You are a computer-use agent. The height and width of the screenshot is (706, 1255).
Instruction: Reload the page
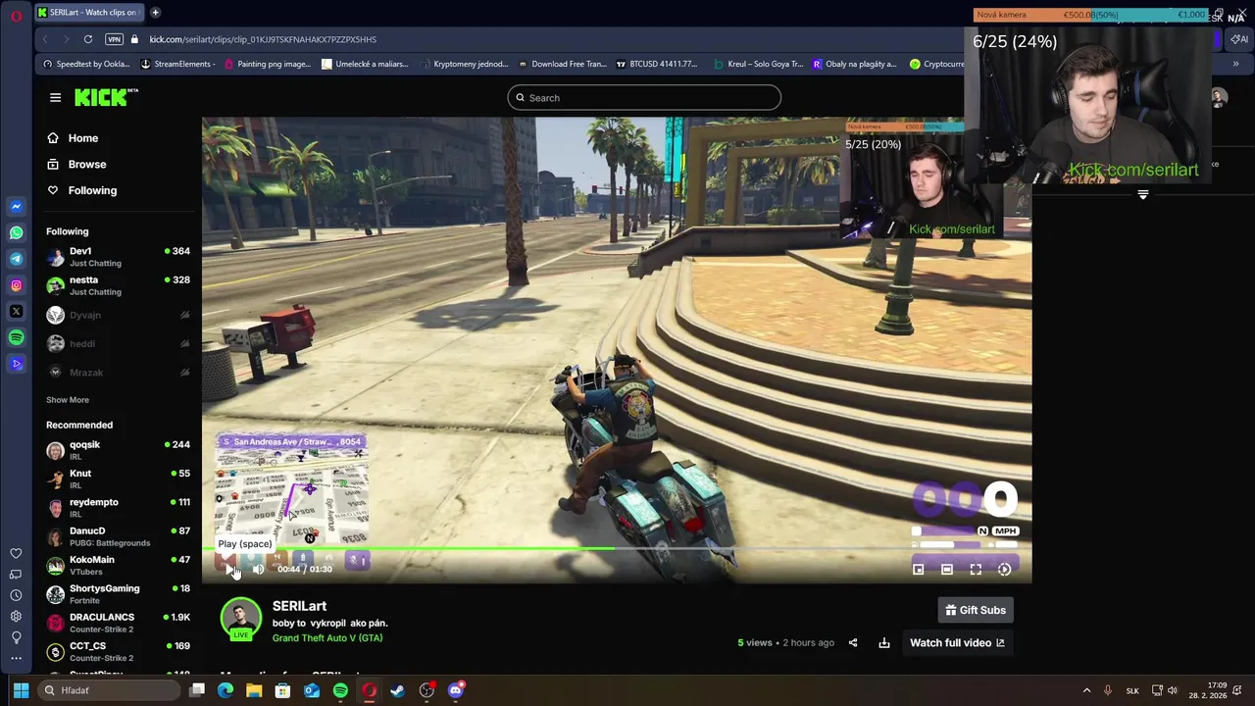click(88, 39)
